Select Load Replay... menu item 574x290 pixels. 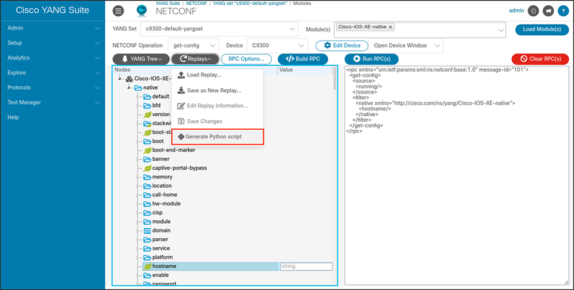pyautogui.click(x=217, y=75)
